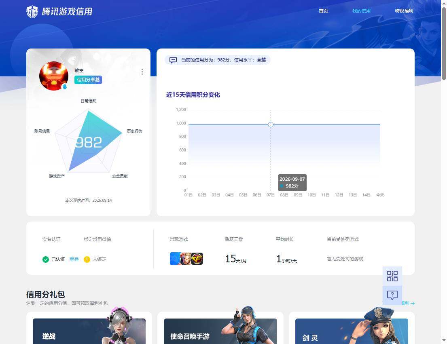Screen dimensions: 447x344
Task: Open the floating QR code button
Action: [x=392, y=276]
